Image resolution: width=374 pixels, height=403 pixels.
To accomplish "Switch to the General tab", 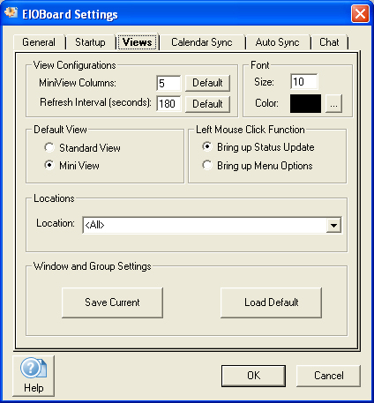I will coord(39,42).
